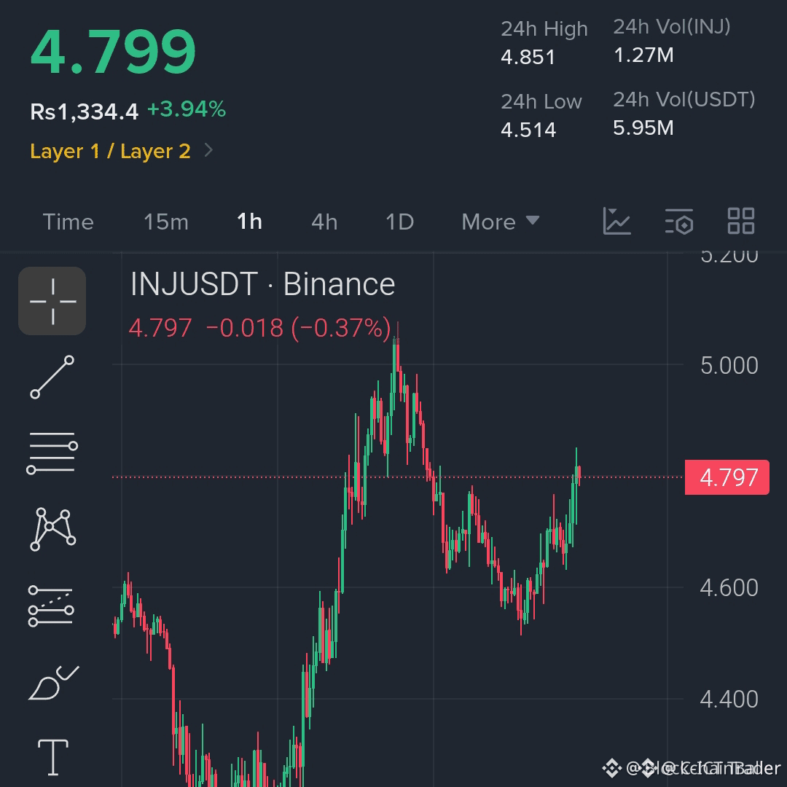Select the text annotation tool
Image resolution: width=787 pixels, height=787 pixels.
click(x=53, y=757)
